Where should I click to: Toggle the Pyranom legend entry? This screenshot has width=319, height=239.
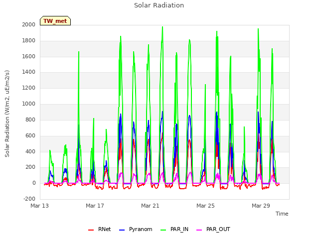tap(136, 229)
